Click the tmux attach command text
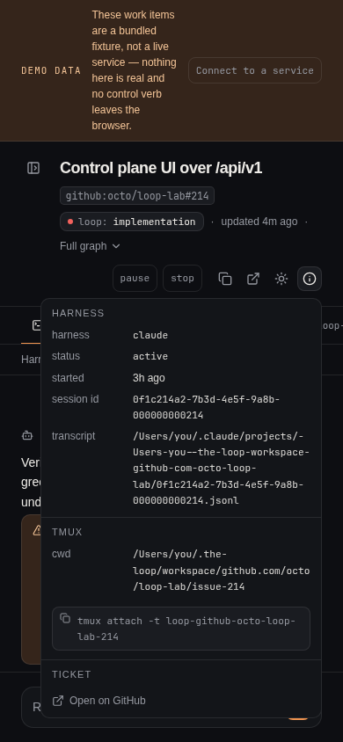 [x=186, y=629]
